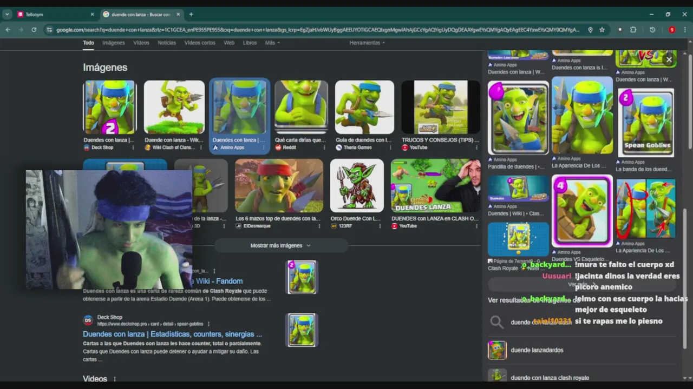The height and width of the screenshot is (389, 693).
Task: Click the magnifier icon beside duende con lanza suggestion
Action: tap(496, 323)
